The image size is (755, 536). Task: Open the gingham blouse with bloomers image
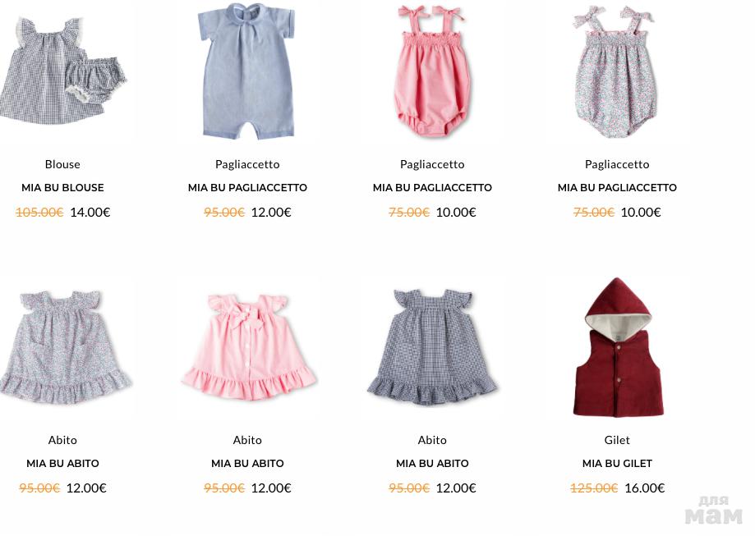tap(62, 72)
